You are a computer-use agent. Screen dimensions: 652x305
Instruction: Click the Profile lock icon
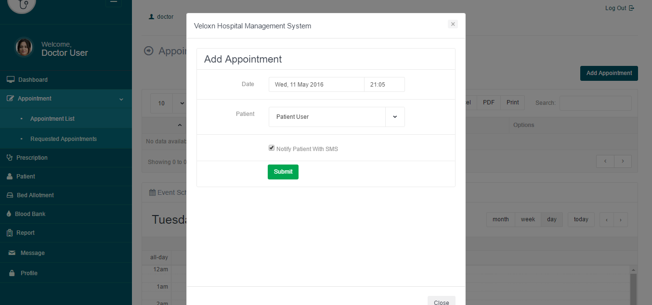pyautogui.click(x=12, y=273)
